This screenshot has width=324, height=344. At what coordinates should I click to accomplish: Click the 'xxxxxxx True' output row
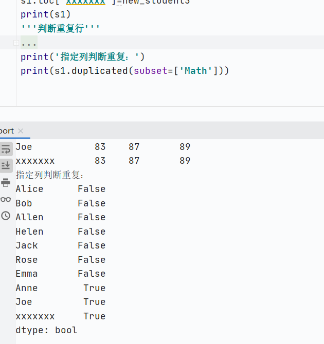[x=61, y=316]
